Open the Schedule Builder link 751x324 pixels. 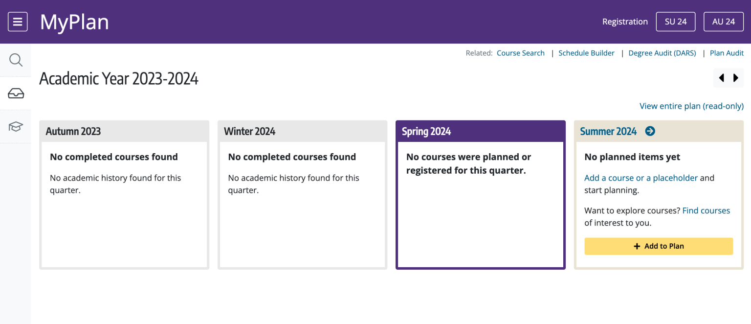click(x=586, y=53)
